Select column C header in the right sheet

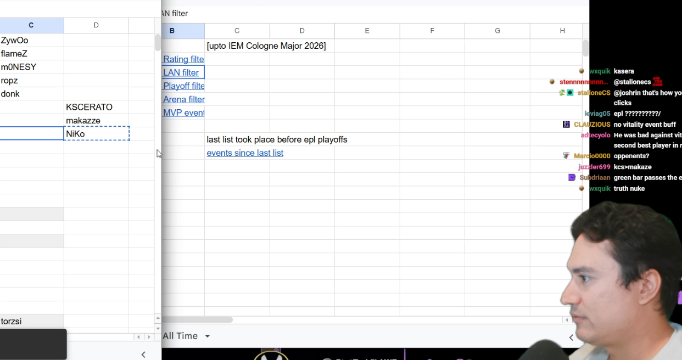coord(237,31)
